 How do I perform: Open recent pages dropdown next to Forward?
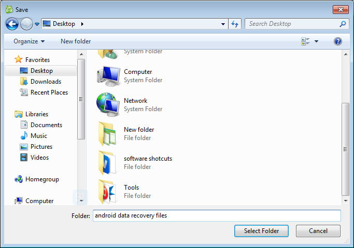coord(37,24)
